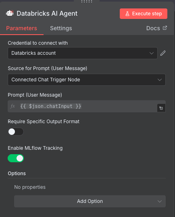Grab the dotted drag handle atop panel
The width and height of the screenshot is (175, 217).
[x=87, y=1]
